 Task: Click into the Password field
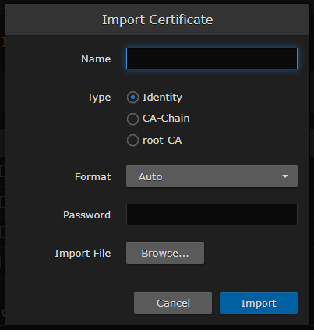[x=212, y=215]
